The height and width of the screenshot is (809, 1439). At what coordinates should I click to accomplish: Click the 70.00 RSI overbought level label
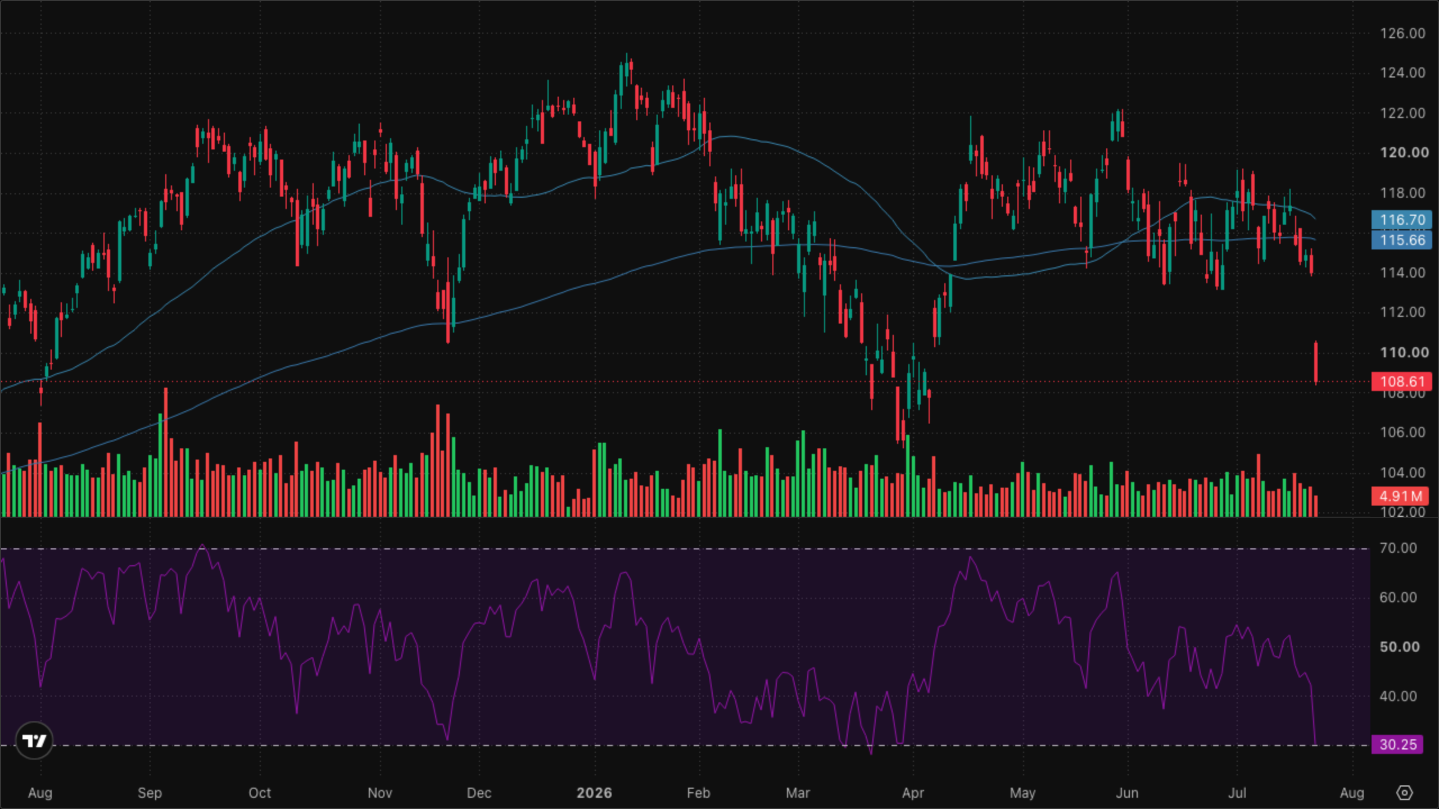[1398, 548]
